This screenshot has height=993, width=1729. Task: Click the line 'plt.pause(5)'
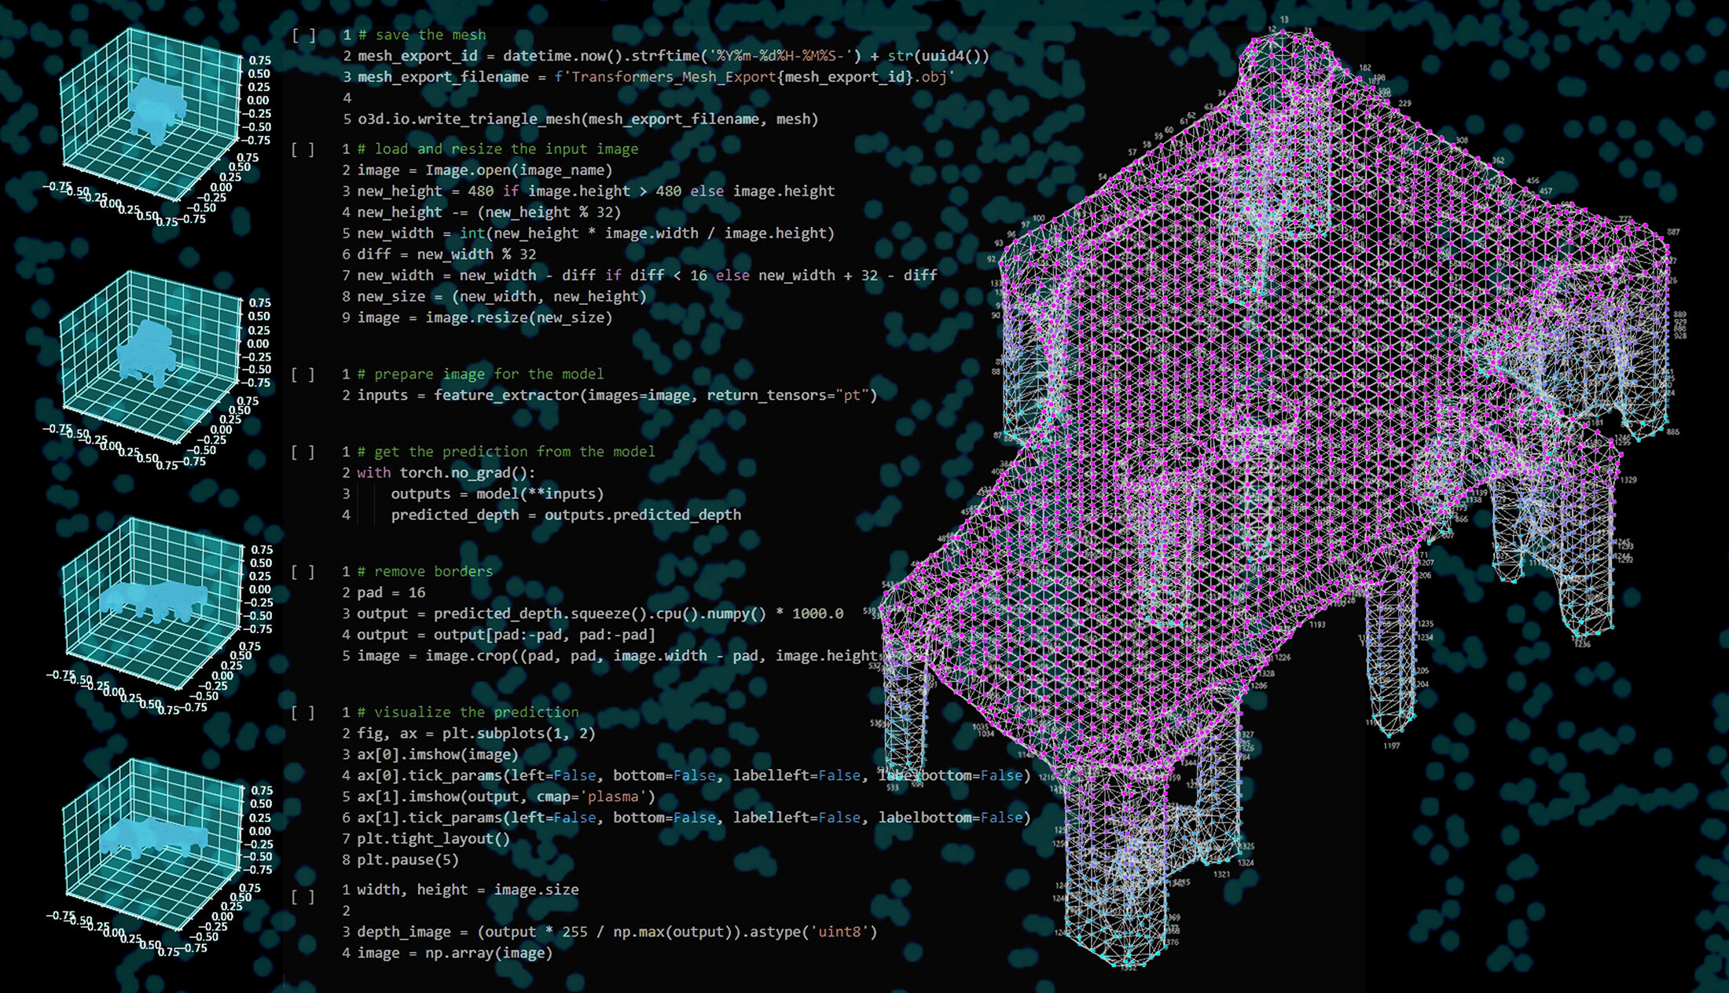[x=408, y=860]
